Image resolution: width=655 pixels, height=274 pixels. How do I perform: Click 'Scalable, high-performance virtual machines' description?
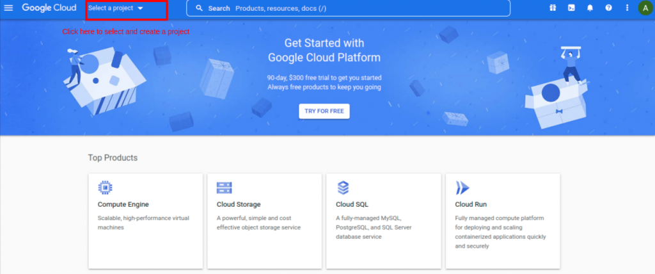point(143,223)
